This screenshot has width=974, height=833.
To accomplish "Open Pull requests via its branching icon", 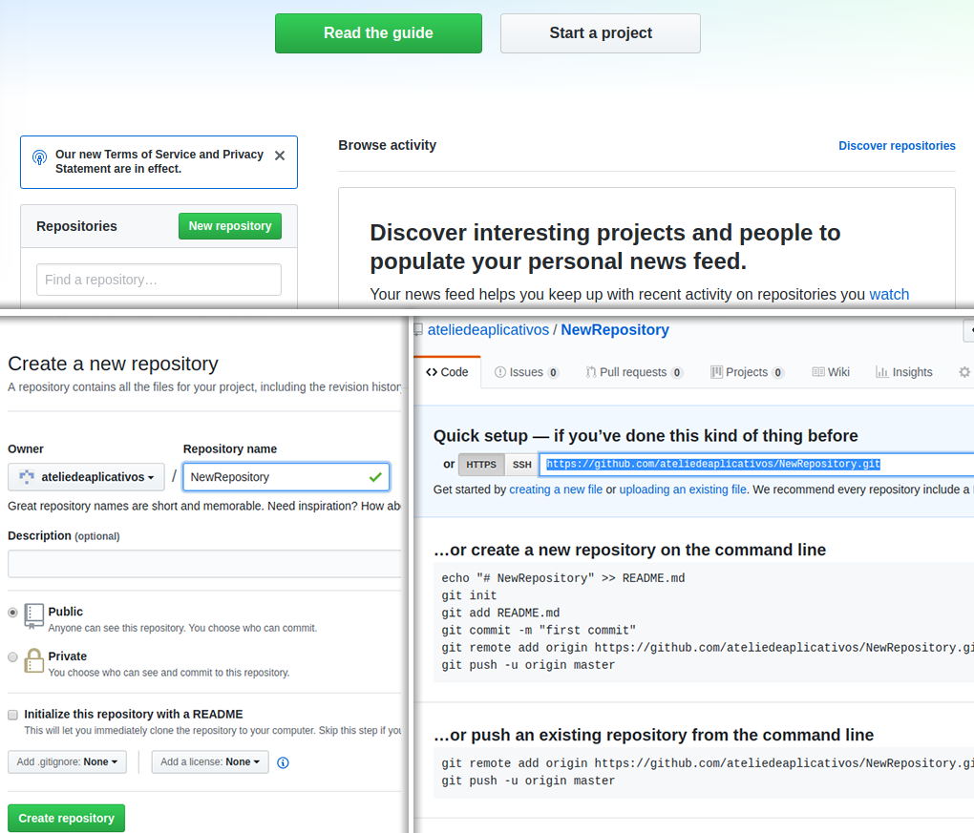I will coord(590,372).
